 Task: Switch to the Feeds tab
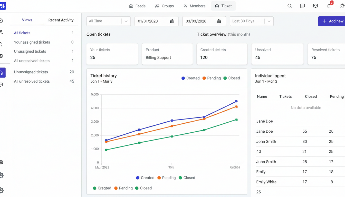[137, 6]
